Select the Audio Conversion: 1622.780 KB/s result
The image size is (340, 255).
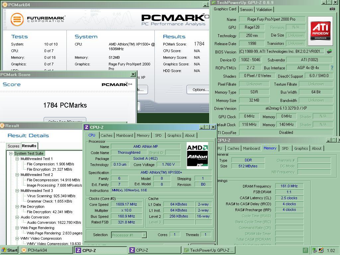(x=54, y=222)
